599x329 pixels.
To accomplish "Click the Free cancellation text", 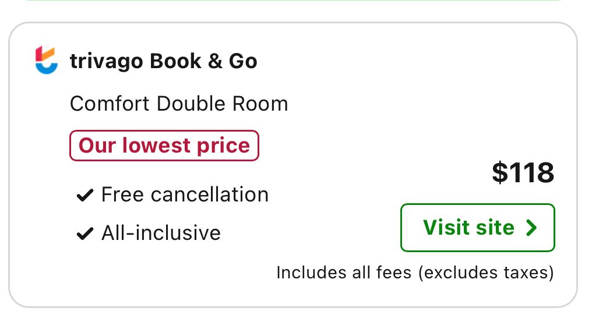I will coord(185,194).
